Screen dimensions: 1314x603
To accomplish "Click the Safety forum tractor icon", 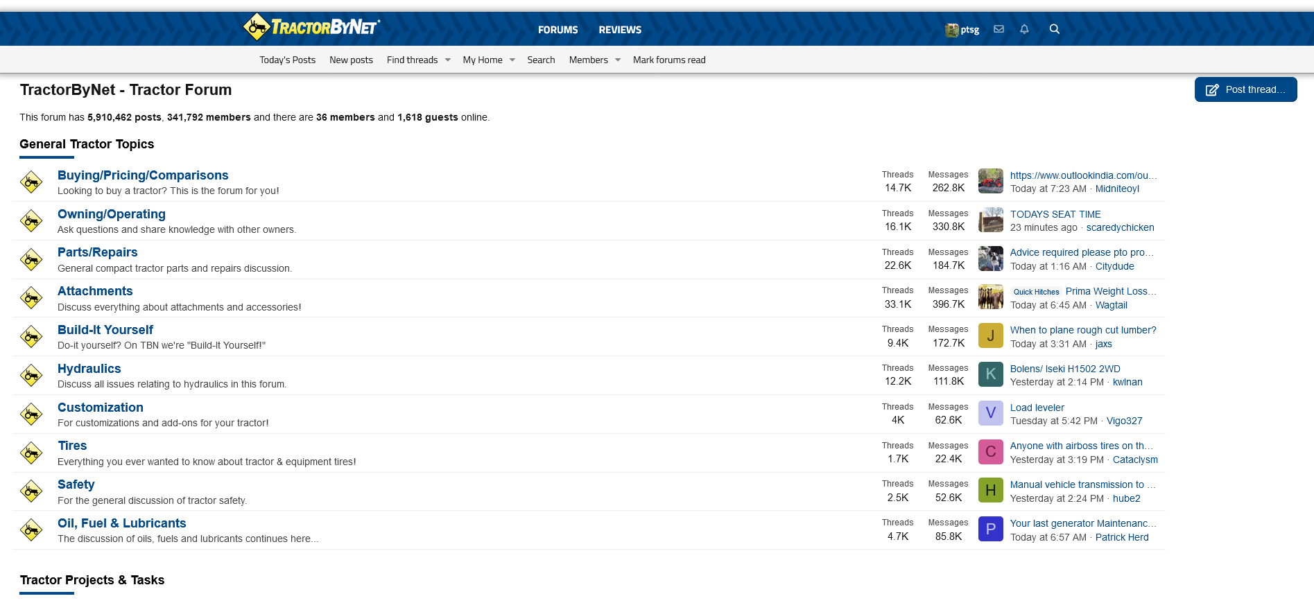I will pos(31,491).
